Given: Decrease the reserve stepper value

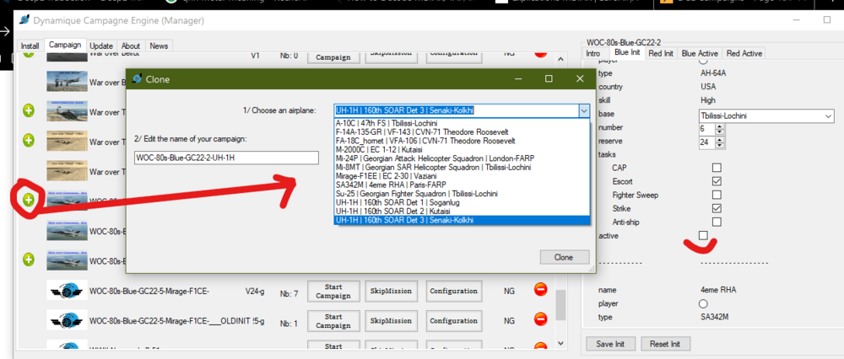Looking at the screenshot, I should pyautogui.click(x=720, y=145).
